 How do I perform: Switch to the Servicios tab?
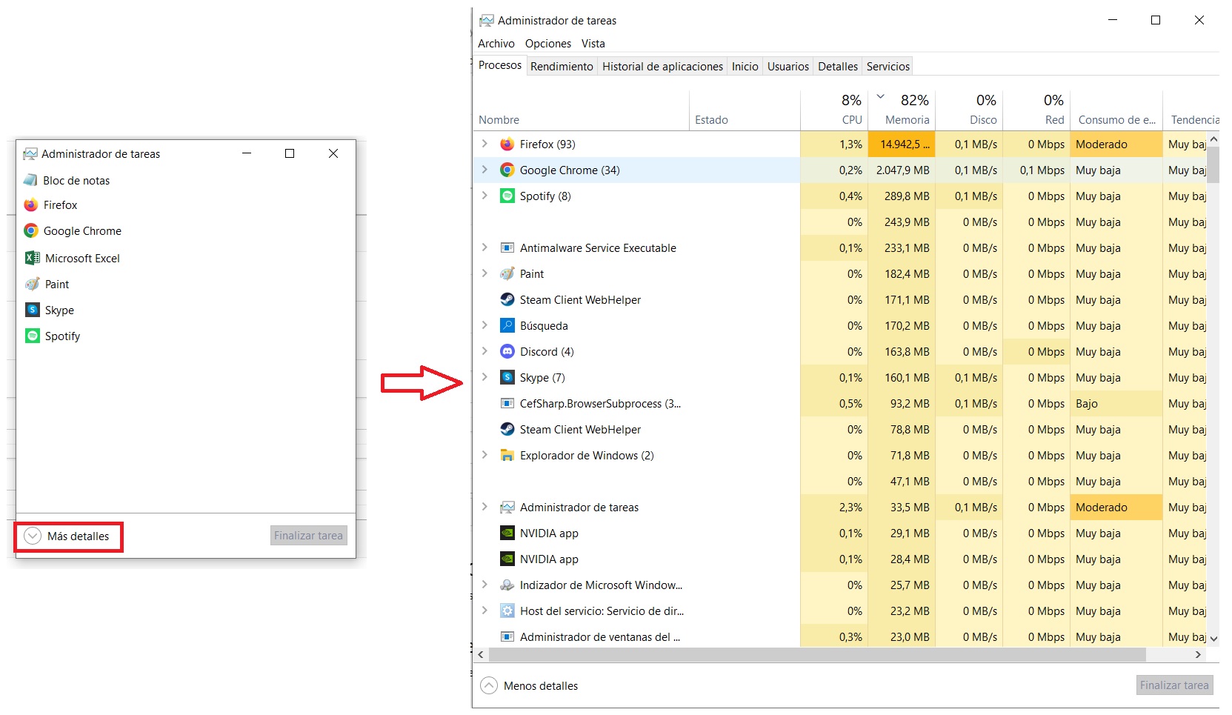tap(888, 67)
